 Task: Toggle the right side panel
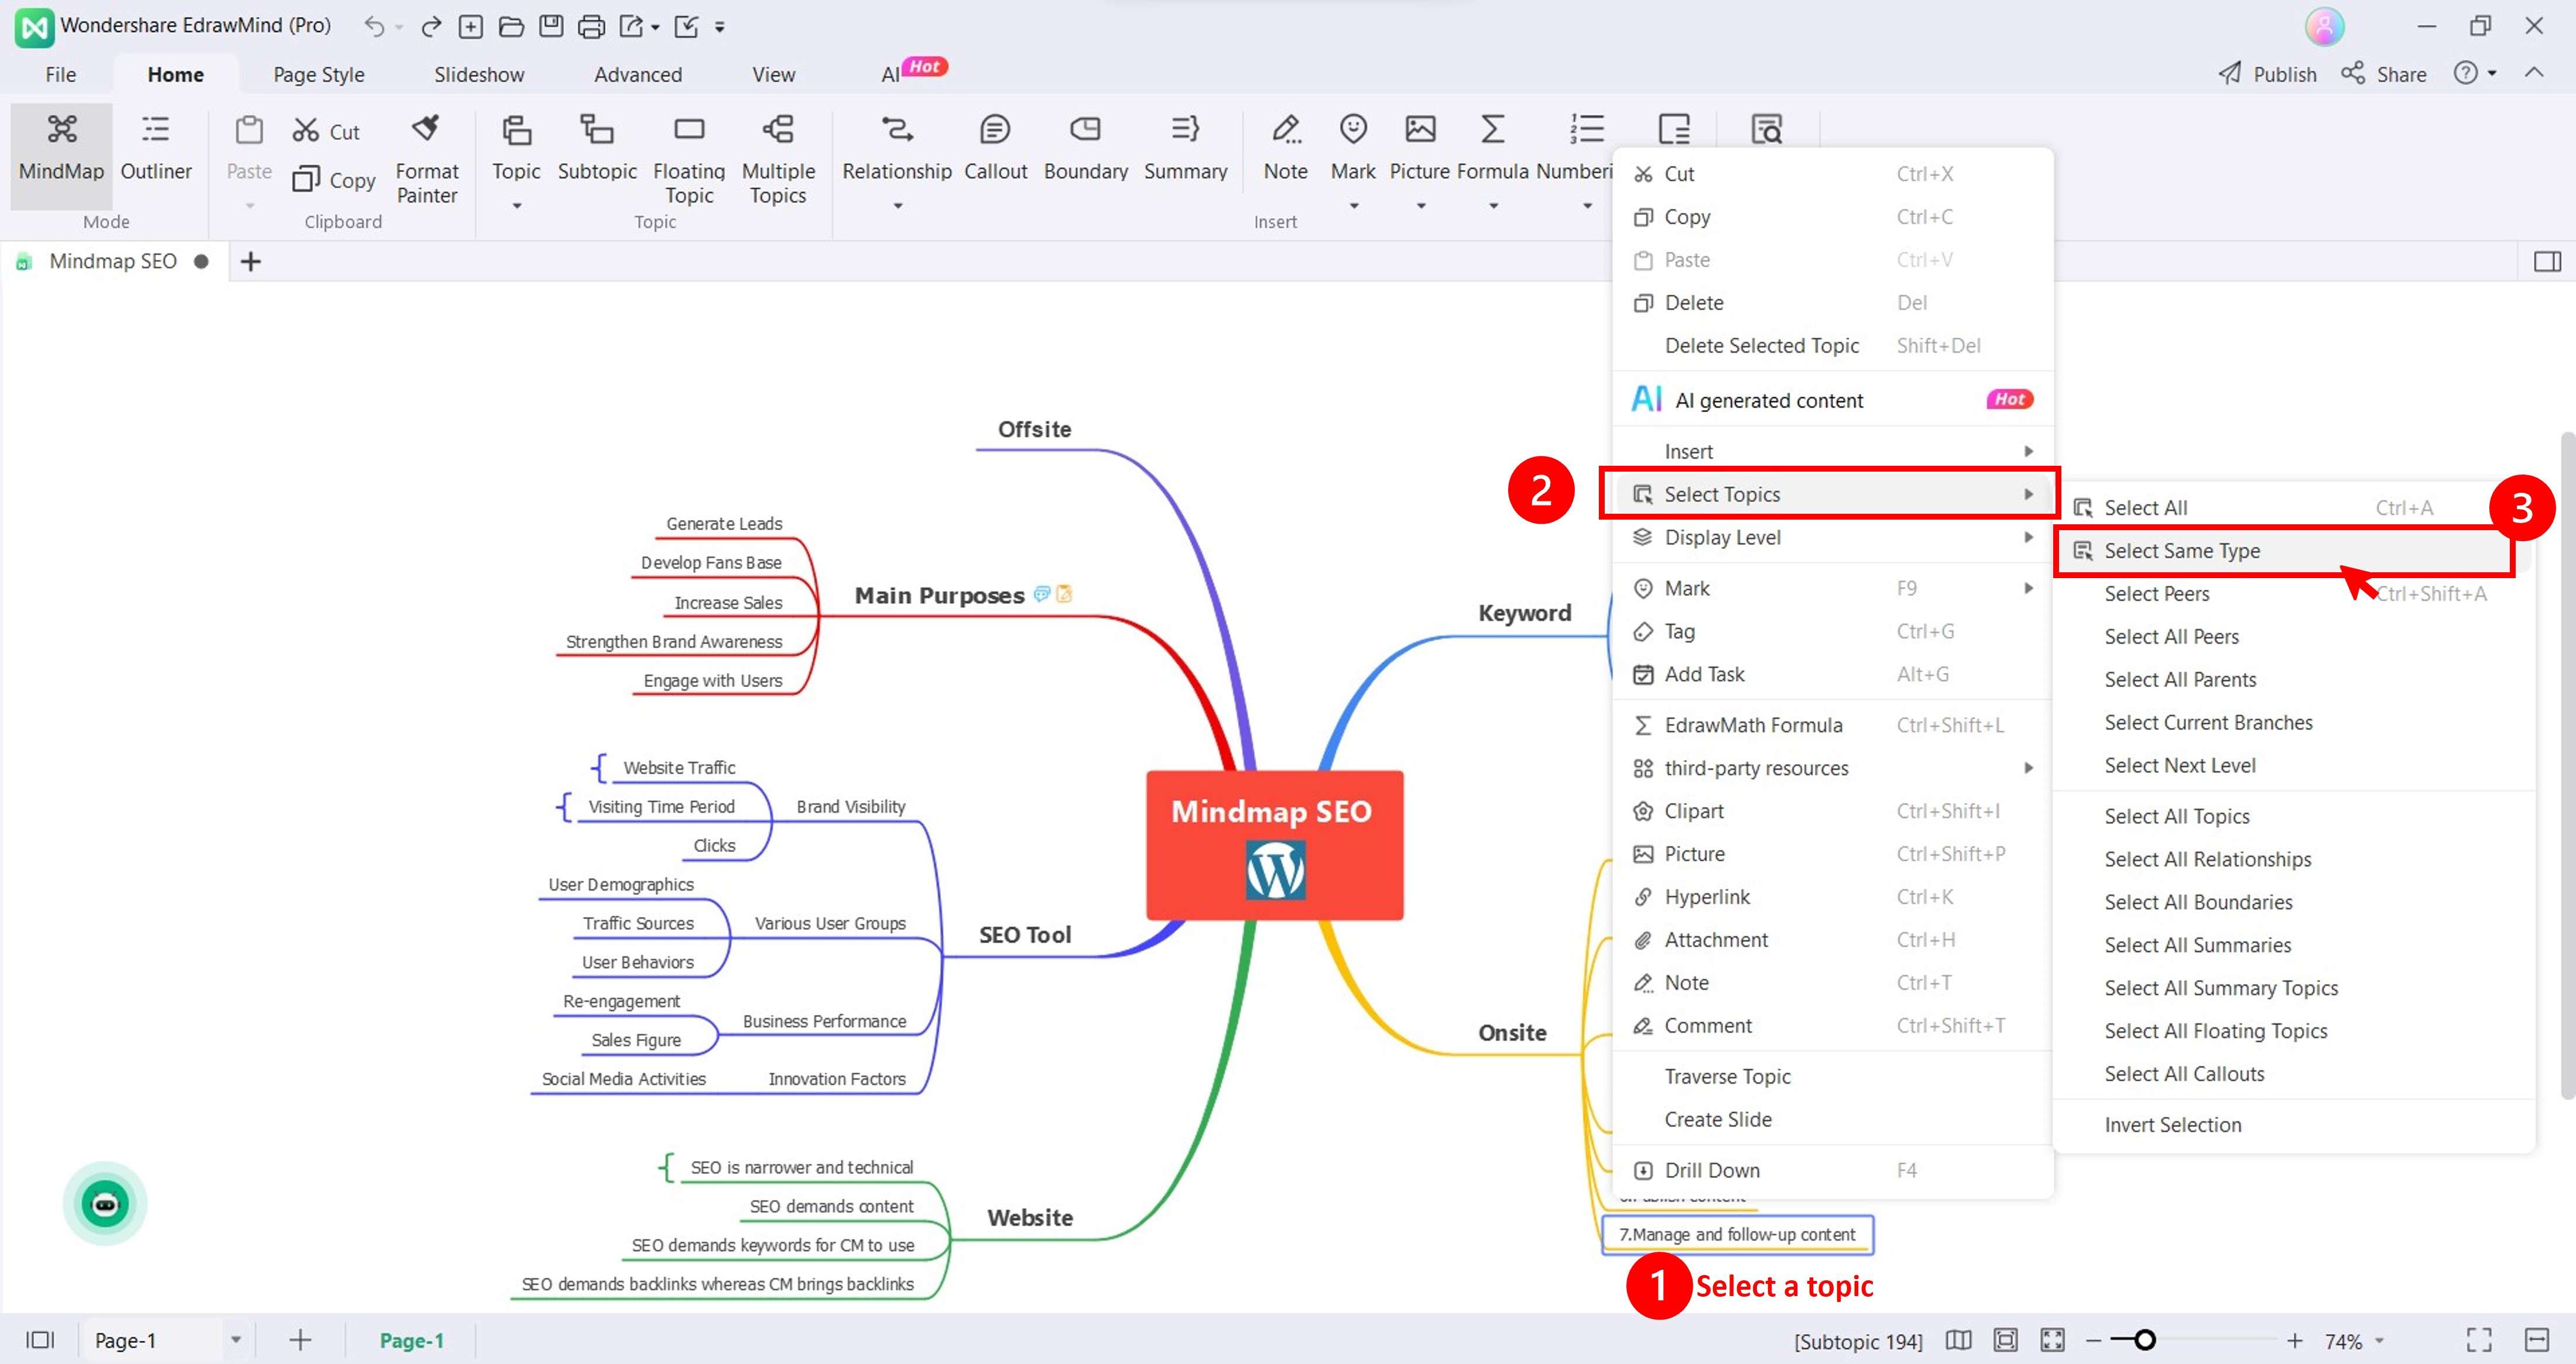(2546, 262)
